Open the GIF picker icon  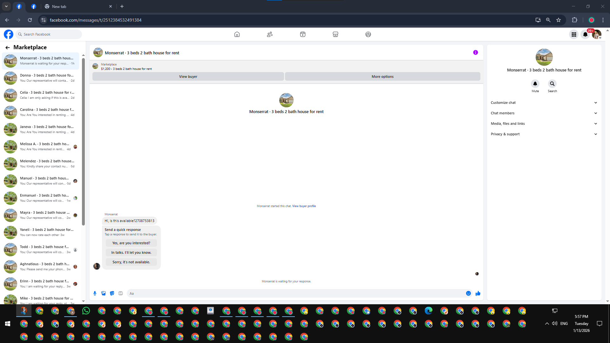120,293
